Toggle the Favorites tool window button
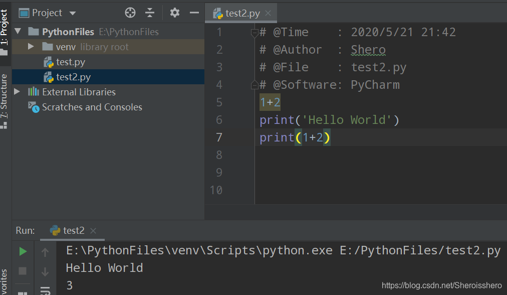 [5, 281]
